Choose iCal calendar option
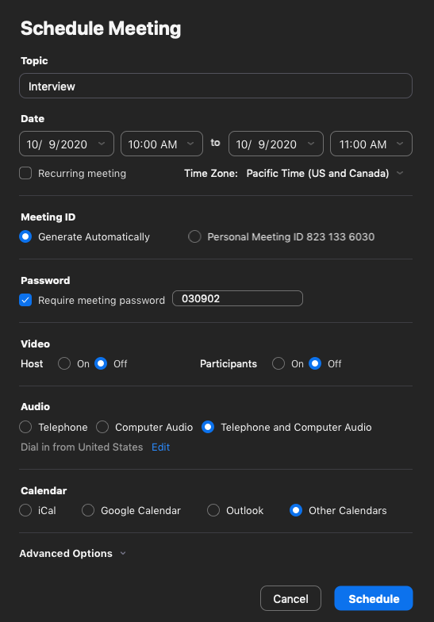Image resolution: width=434 pixels, height=622 pixels. 25,511
